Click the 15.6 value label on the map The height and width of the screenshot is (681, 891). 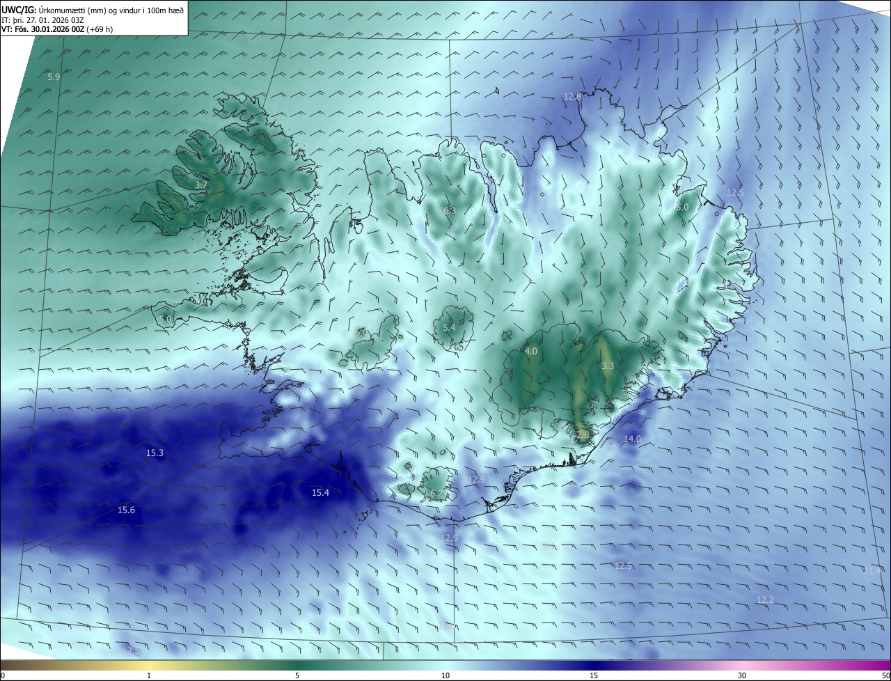click(126, 510)
